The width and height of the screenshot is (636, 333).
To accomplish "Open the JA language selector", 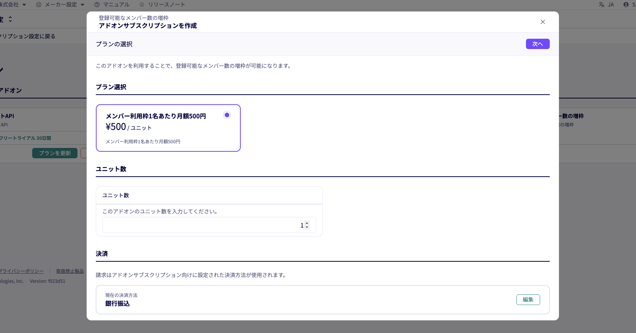I will [611, 5].
